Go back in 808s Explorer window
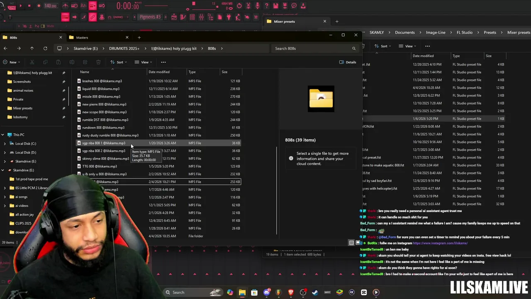Screen dimensions: 531x299 [5, 49]
